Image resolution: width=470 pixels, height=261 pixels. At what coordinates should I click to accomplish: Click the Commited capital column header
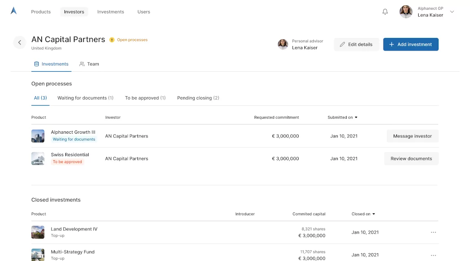coord(309,214)
